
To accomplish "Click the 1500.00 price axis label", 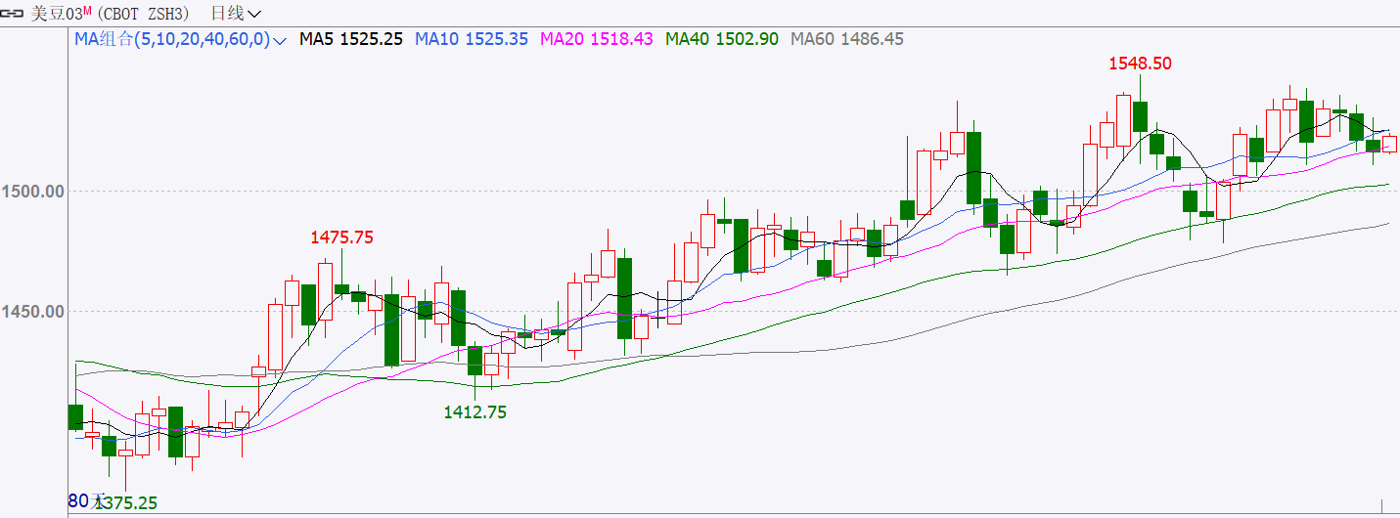I will 33,191.
